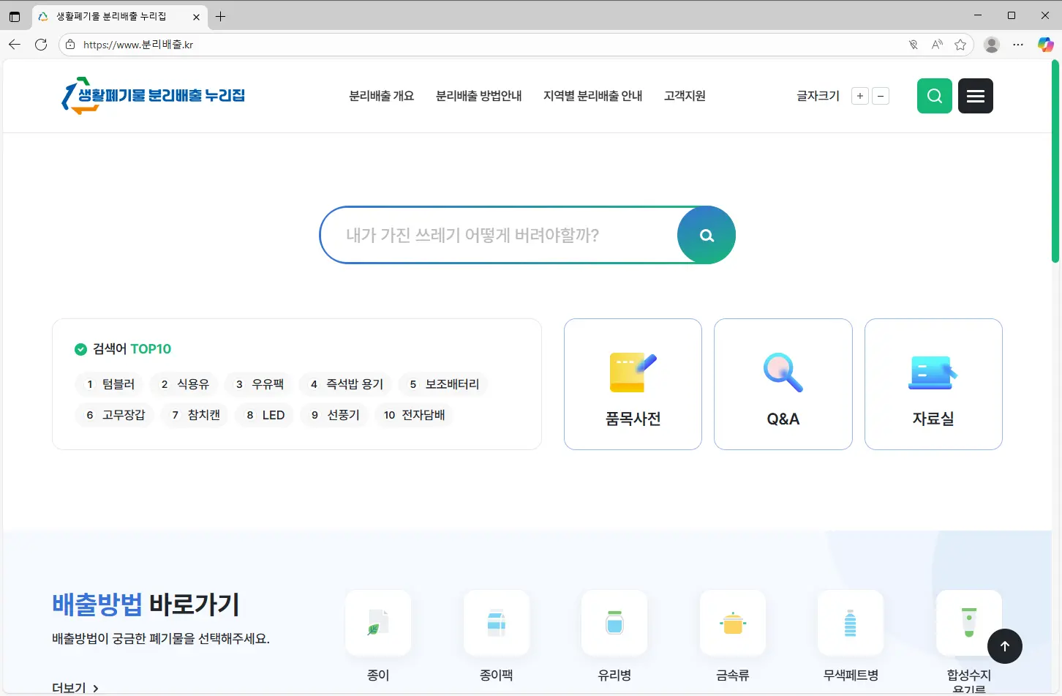Open the 품목사전 (item dictionary) card icon
The height and width of the screenshot is (696, 1062).
(632, 372)
